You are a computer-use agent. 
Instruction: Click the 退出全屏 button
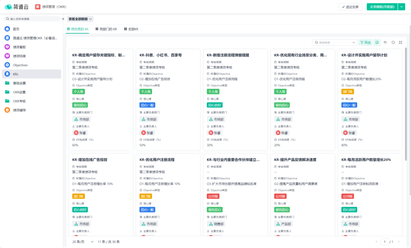click(x=350, y=6)
